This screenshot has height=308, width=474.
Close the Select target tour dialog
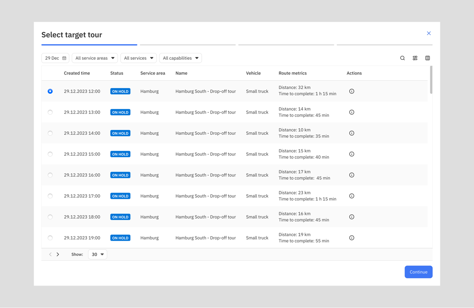[x=429, y=33]
